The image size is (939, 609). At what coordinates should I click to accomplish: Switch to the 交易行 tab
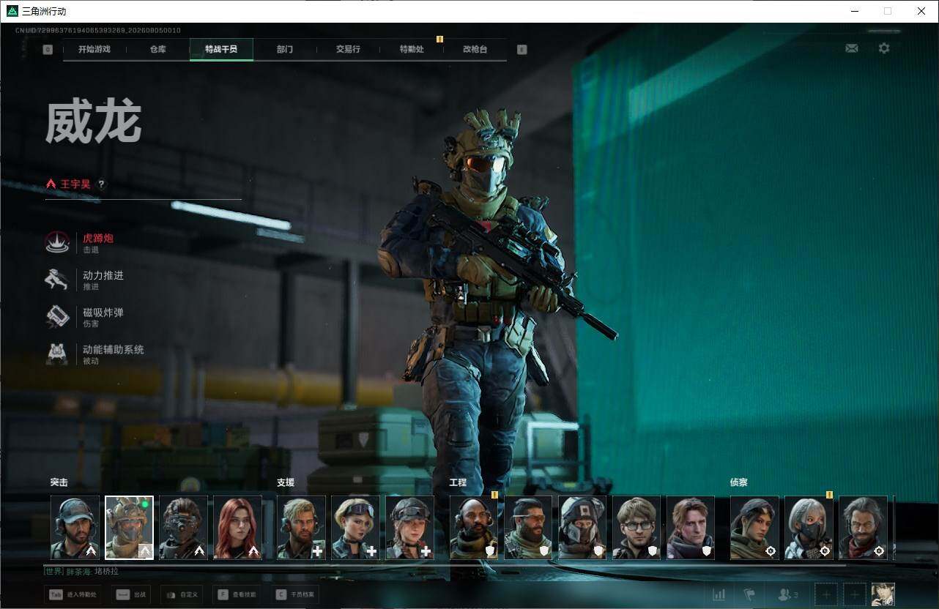pos(348,49)
